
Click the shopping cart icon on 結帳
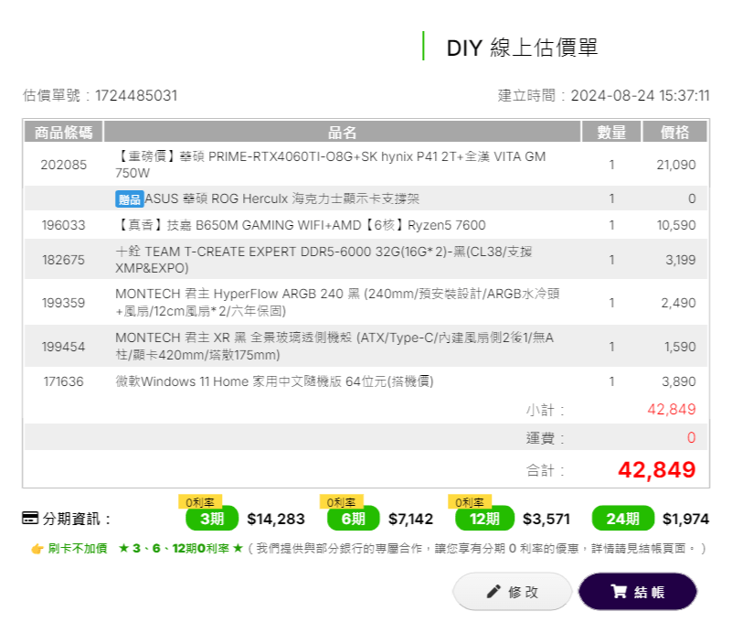pos(619,592)
